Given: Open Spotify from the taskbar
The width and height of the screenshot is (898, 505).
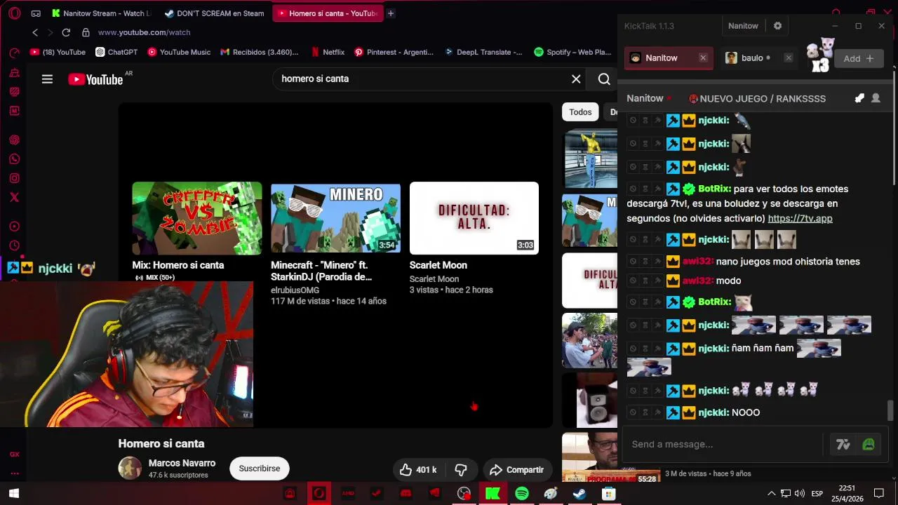Looking at the screenshot, I should point(521,494).
